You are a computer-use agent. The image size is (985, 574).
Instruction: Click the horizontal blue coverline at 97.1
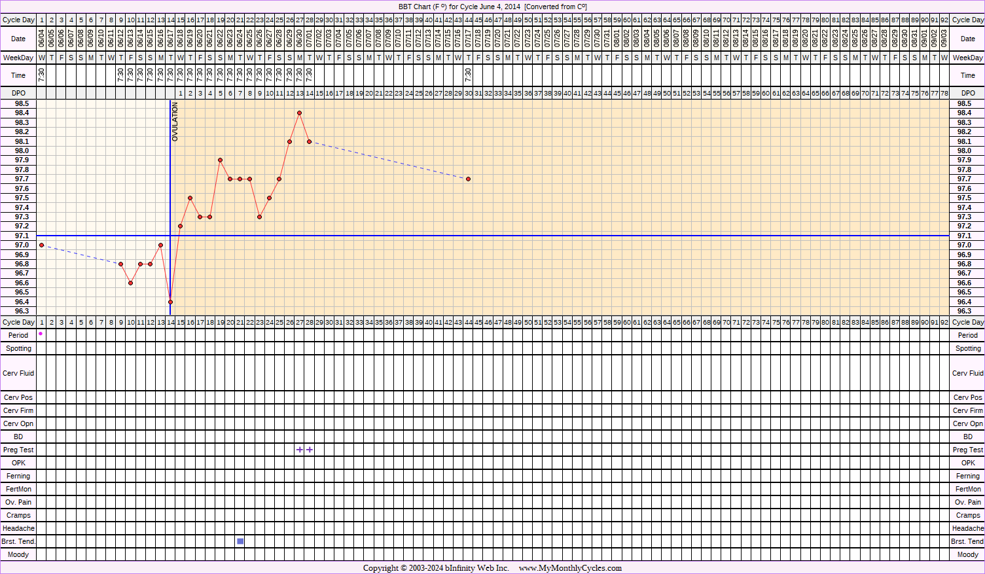coord(524,236)
